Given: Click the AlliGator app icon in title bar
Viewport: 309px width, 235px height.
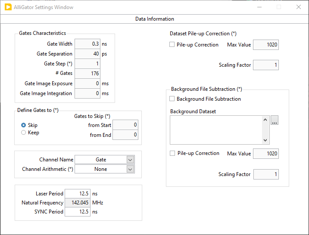Looking at the screenshot, I should (x=8, y=7).
